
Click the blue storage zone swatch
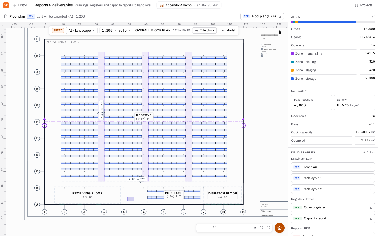coord(292,79)
